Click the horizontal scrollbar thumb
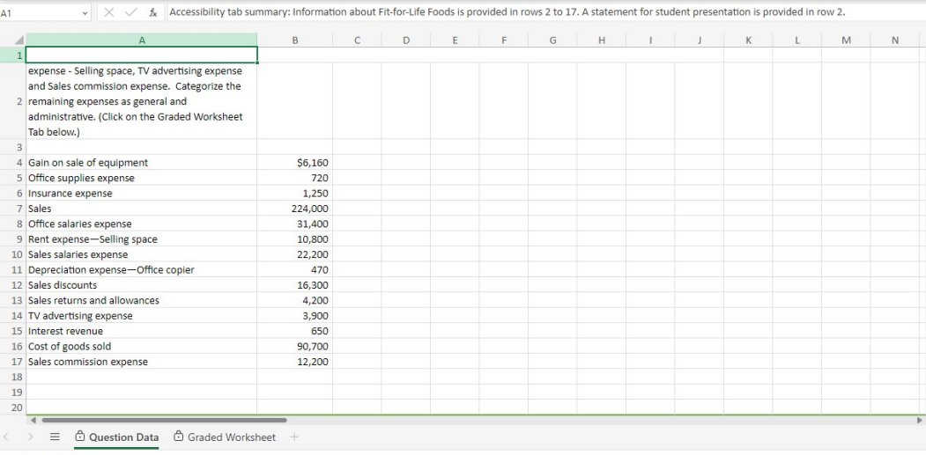 164,420
